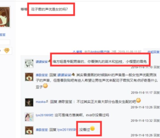Click the poster's username below the large avatar
Image resolution: width=160 pixels, height=138 pixels.
[3, 35]
